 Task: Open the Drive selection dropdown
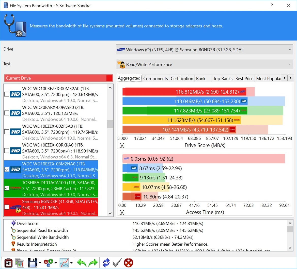(x=204, y=49)
